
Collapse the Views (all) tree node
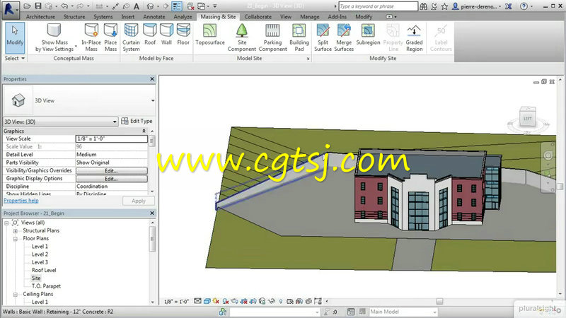[x=6, y=223]
